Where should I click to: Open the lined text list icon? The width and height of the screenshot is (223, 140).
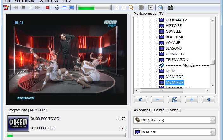click(124, 8)
